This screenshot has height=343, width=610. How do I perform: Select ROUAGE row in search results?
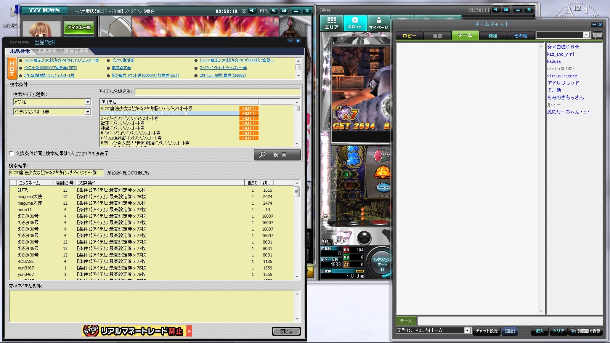tap(152, 261)
